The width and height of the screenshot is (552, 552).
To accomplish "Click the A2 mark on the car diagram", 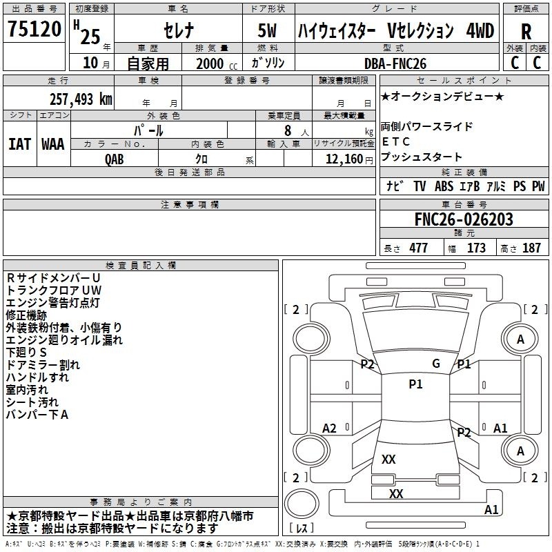I will tap(330, 428).
